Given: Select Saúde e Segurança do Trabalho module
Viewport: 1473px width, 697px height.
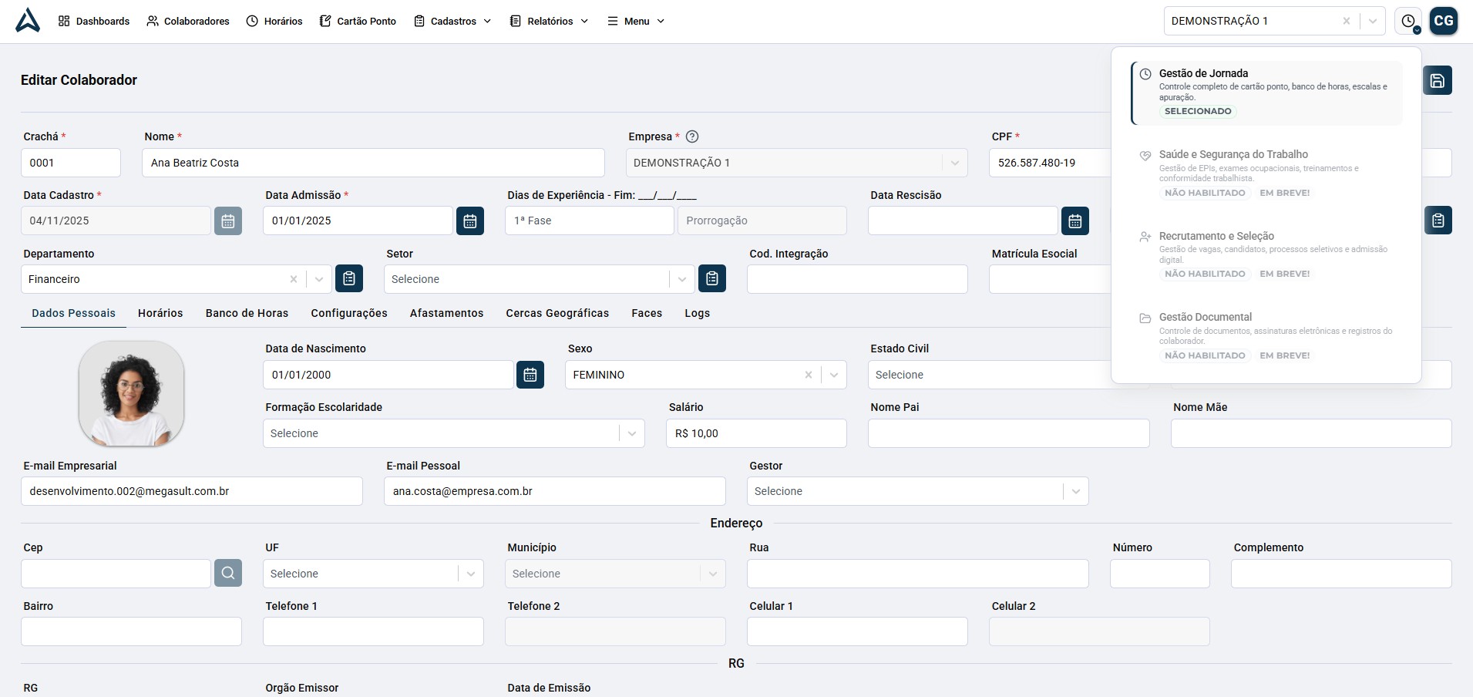Looking at the screenshot, I should [x=1266, y=174].
